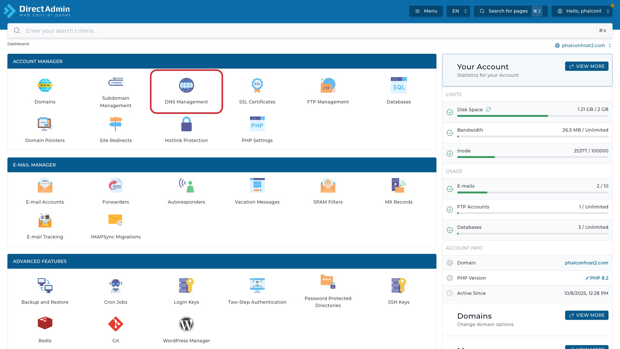The image size is (620, 349).
Task: Open Search for pages
Action: [x=511, y=11]
